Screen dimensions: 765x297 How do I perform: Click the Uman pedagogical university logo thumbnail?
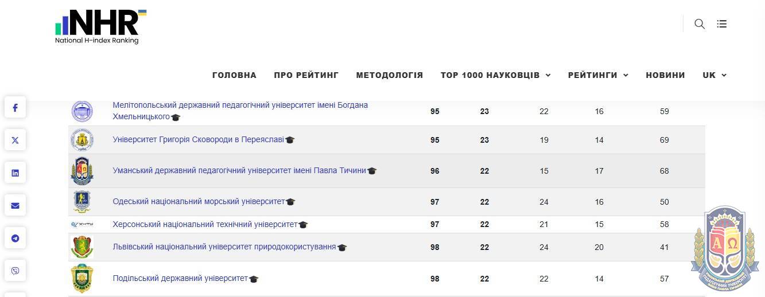point(82,171)
